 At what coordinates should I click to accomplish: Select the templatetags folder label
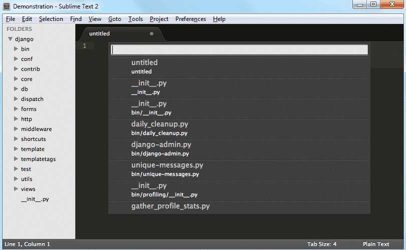(x=38, y=159)
